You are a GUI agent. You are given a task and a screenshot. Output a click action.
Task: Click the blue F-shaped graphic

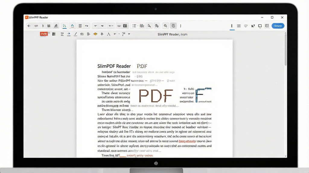point(203,95)
